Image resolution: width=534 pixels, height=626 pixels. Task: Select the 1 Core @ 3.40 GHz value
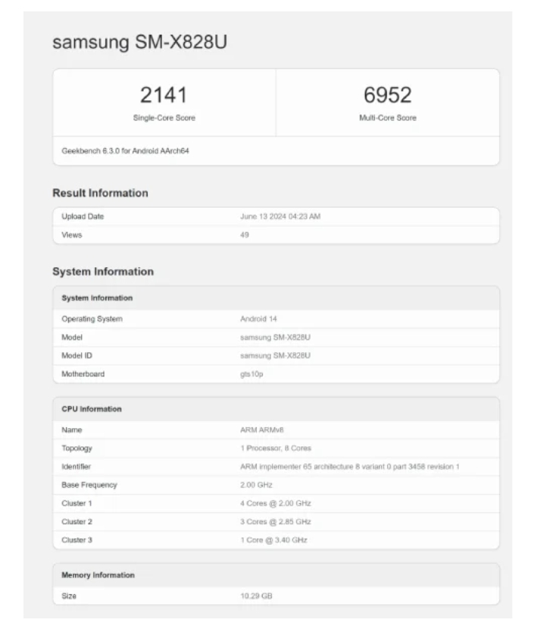point(273,540)
